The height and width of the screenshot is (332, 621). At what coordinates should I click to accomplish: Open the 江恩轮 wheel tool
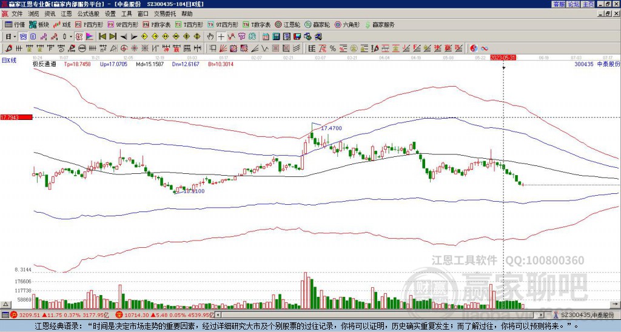(x=287, y=24)
